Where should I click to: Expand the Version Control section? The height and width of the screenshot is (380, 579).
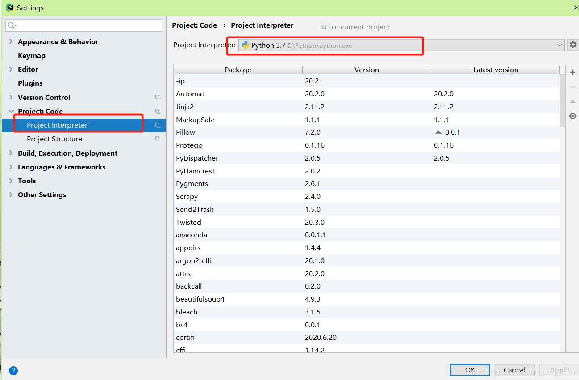[x=11, y=97]
